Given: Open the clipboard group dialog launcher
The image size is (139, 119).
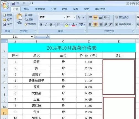Looking at the screenshot, I should (x=36, y=31).
